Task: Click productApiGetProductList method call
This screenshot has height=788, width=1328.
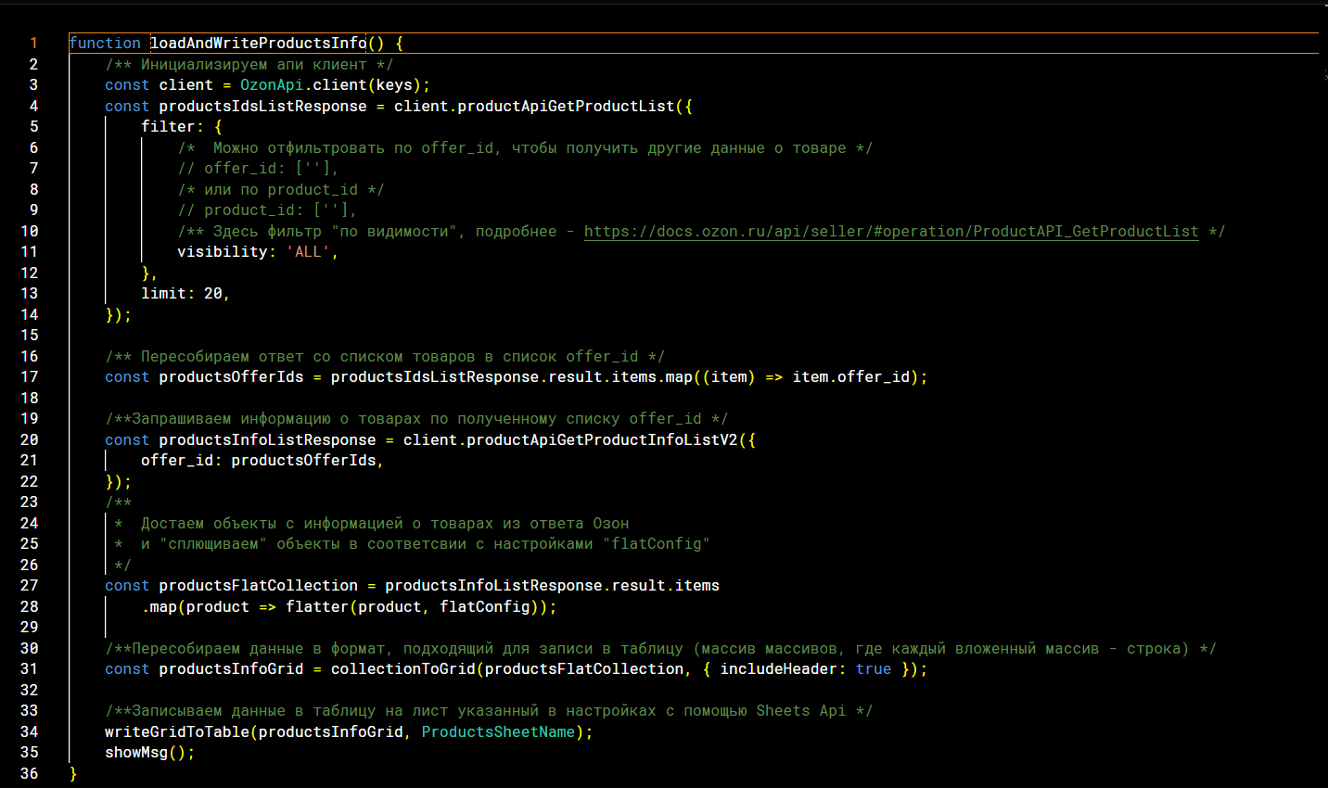Action: [566, 107]
